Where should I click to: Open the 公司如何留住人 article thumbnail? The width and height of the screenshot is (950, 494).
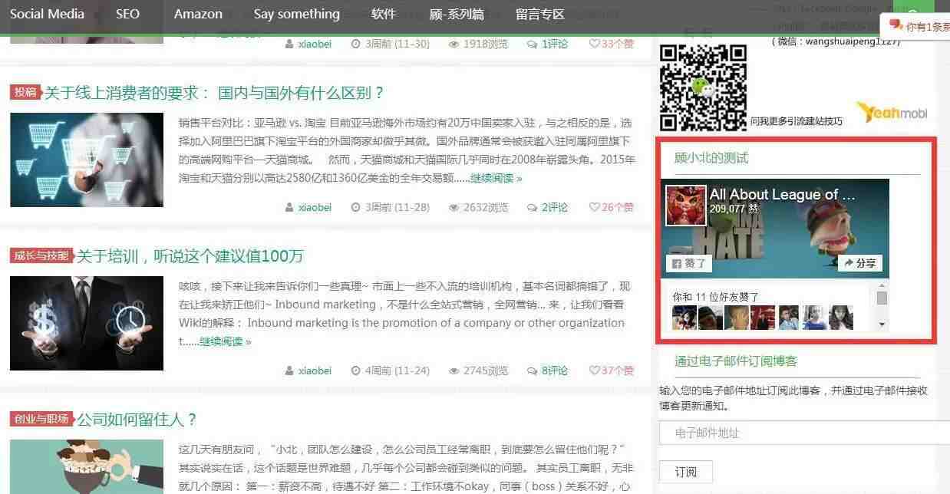point(87,466)
